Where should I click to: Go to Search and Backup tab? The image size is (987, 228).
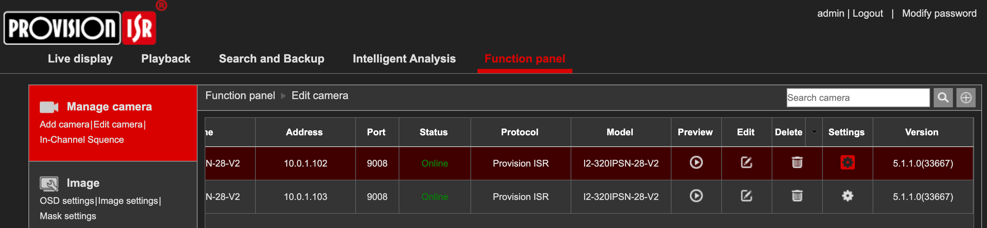(x=271, y=59)
